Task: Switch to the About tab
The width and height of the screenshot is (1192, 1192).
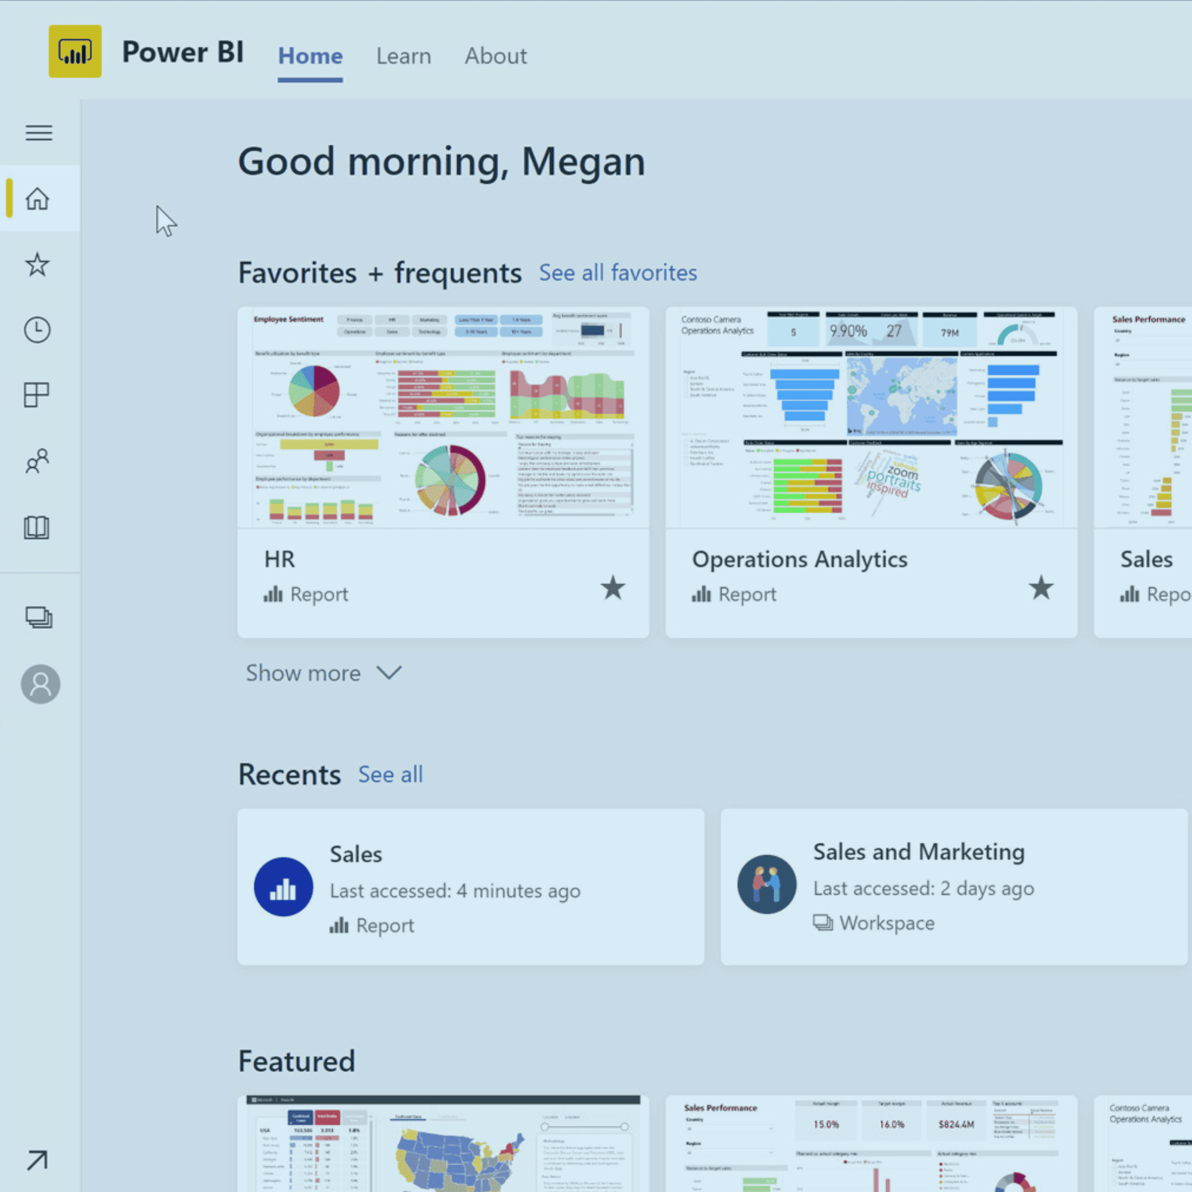Action: coord(495,55)
